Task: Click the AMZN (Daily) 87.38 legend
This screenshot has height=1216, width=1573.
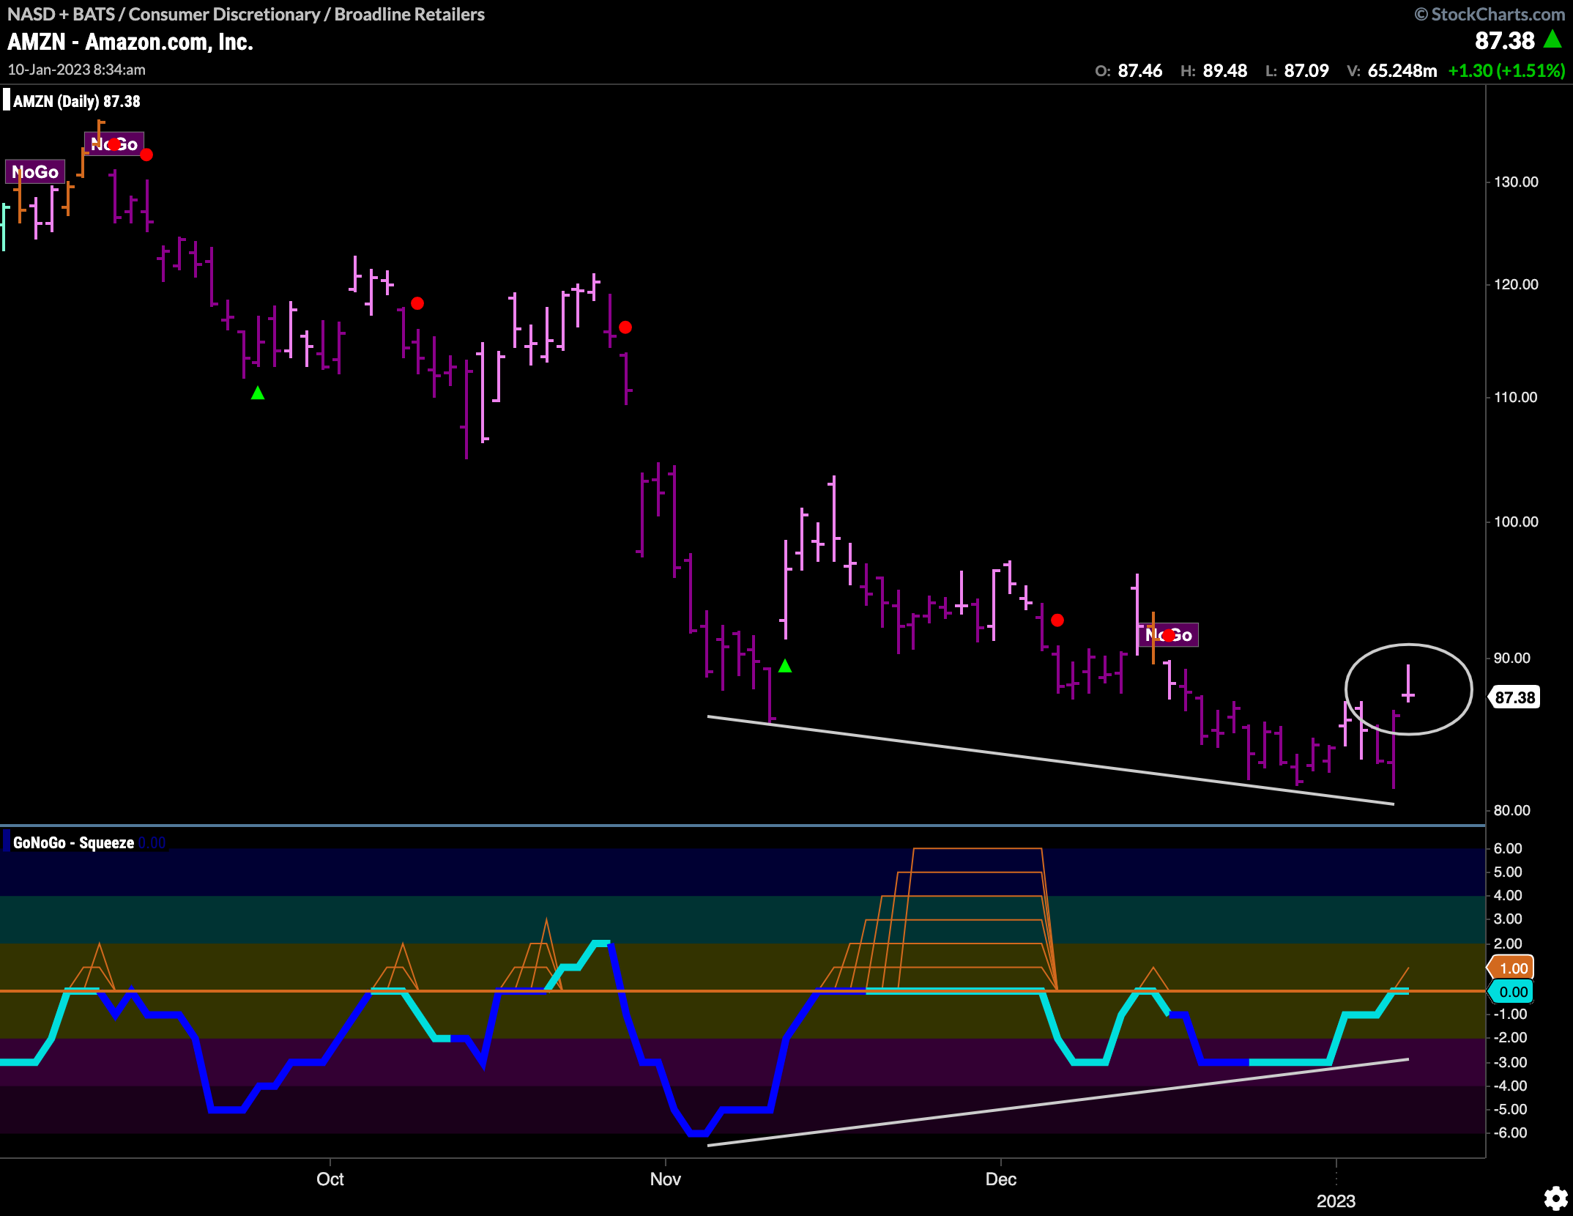Action: click(x=76, y=101)
